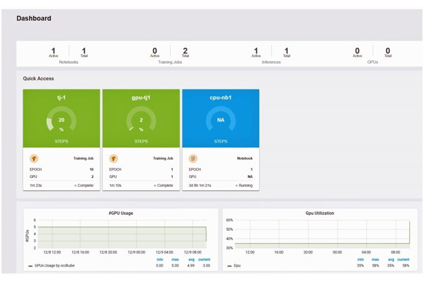Click the Training Job icon on tj-1 card
Image resolution: width=424 pixels, height=283 pixels.
point(34,158)
